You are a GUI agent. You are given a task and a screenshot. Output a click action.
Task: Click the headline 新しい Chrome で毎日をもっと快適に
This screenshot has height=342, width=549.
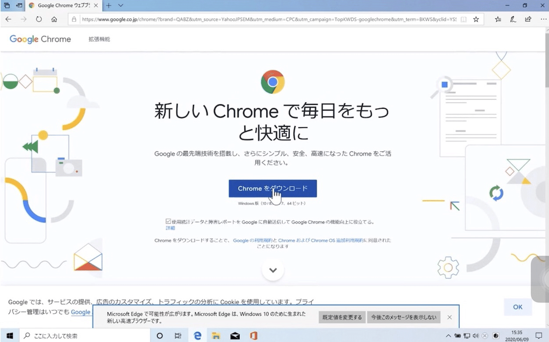(x=273, y=122)
